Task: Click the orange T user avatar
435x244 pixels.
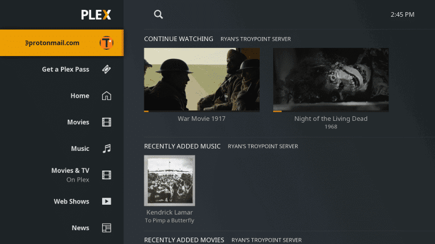Action: [107, 43]
